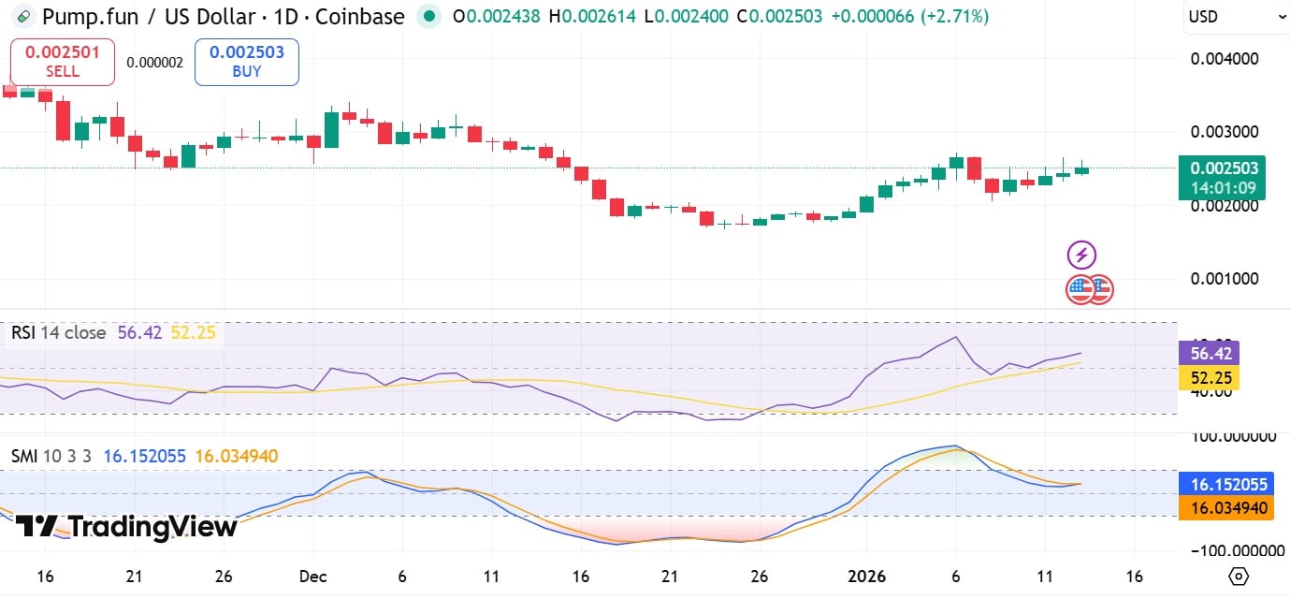This screenshot has width=1290, height=599.
Task: Click the 2026 label on the time axis
Action: point(866,576)
